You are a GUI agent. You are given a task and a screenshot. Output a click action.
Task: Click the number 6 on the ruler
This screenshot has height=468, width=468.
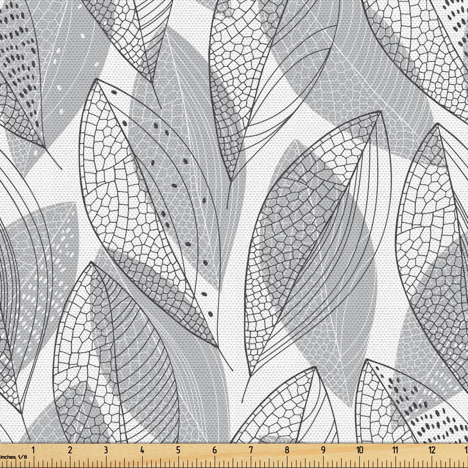click(215, 450)
